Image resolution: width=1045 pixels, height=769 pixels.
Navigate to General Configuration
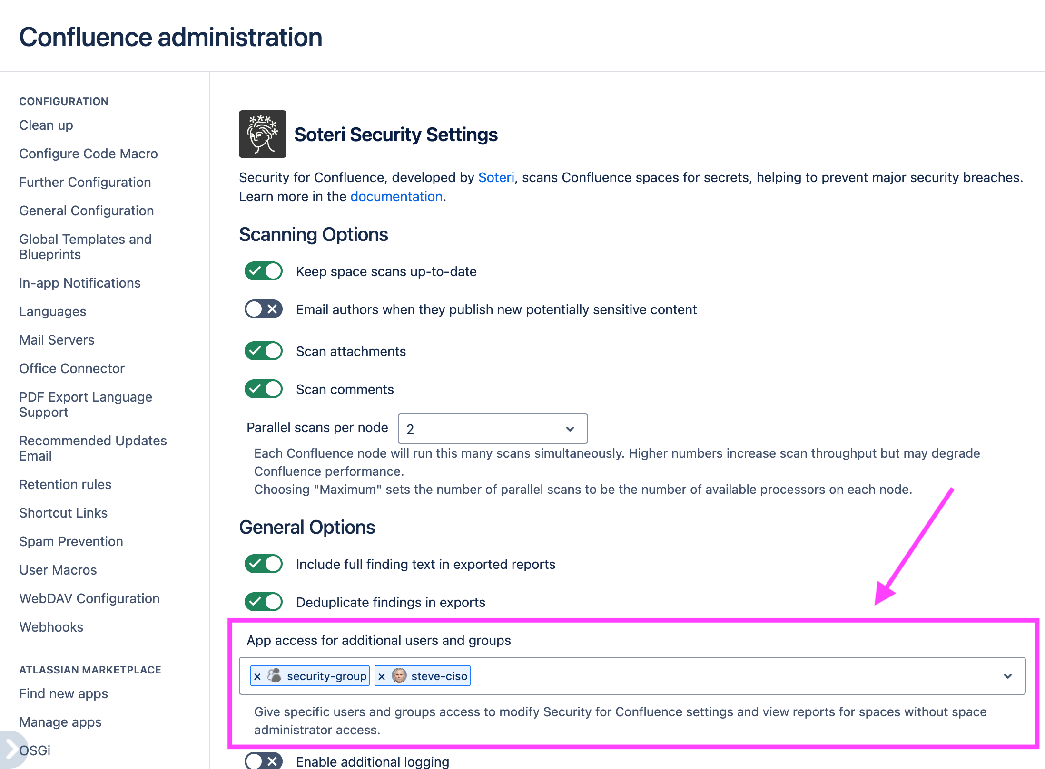coord(86,211)
